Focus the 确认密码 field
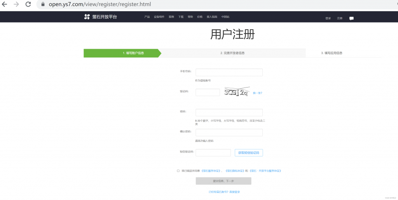The image size is (398, 200). (229, 132)
